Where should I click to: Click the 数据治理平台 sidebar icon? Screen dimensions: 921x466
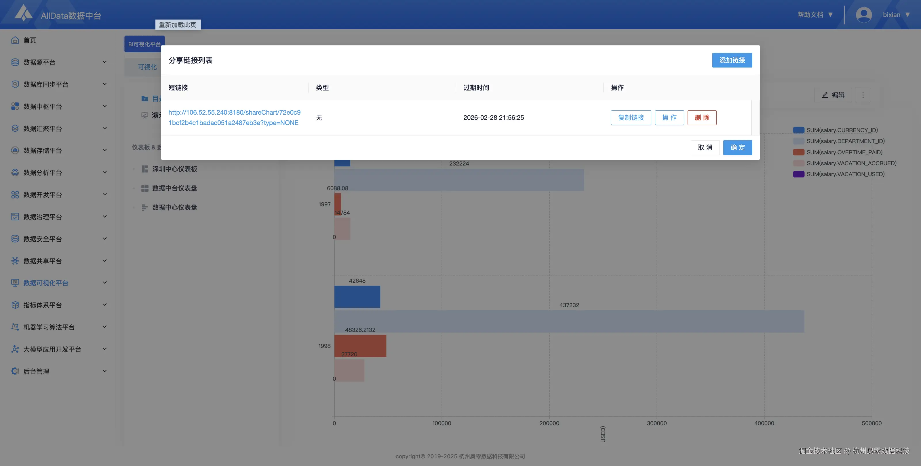coord(15,217)
